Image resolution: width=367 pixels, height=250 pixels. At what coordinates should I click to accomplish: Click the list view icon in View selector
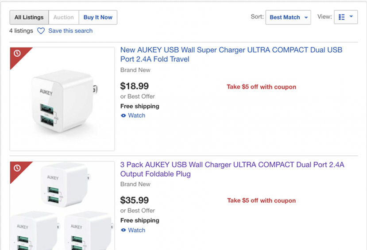341,17
